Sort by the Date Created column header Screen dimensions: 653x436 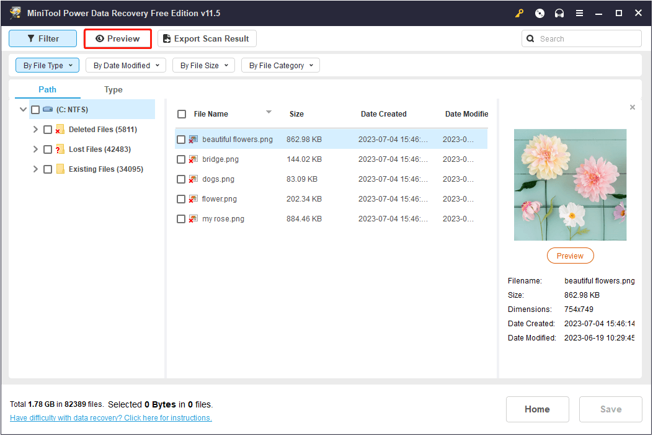pos(384,114)
